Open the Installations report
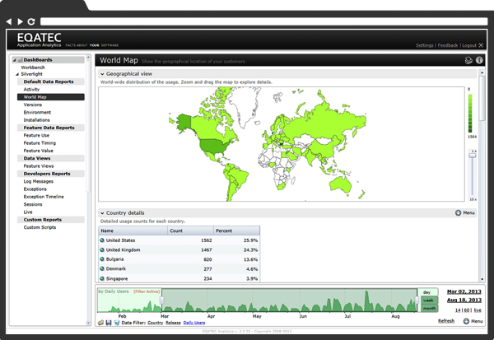 (37, 120)
